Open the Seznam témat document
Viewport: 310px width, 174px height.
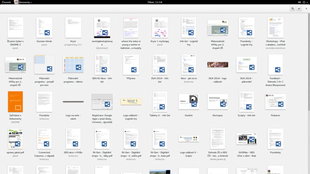(x=44, y=28)
